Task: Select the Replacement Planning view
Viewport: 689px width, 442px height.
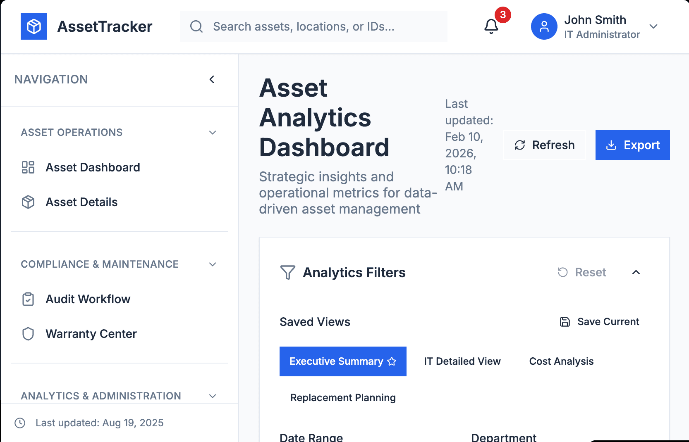Action: [343, 398]
